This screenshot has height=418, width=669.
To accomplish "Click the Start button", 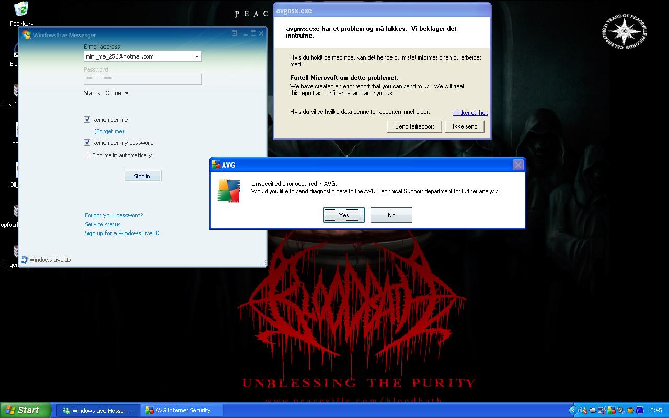I will 25,410.
